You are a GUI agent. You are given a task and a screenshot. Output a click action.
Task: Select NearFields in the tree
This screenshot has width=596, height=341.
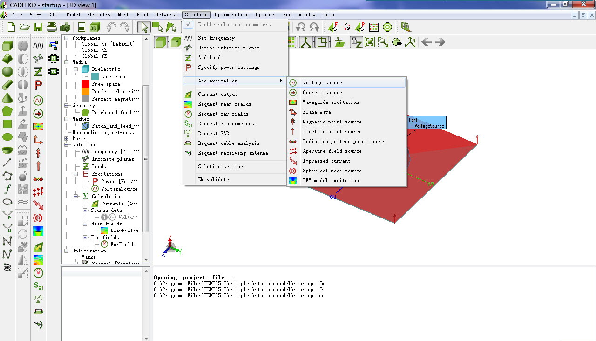pyautogui.click(x=124, y=231)
